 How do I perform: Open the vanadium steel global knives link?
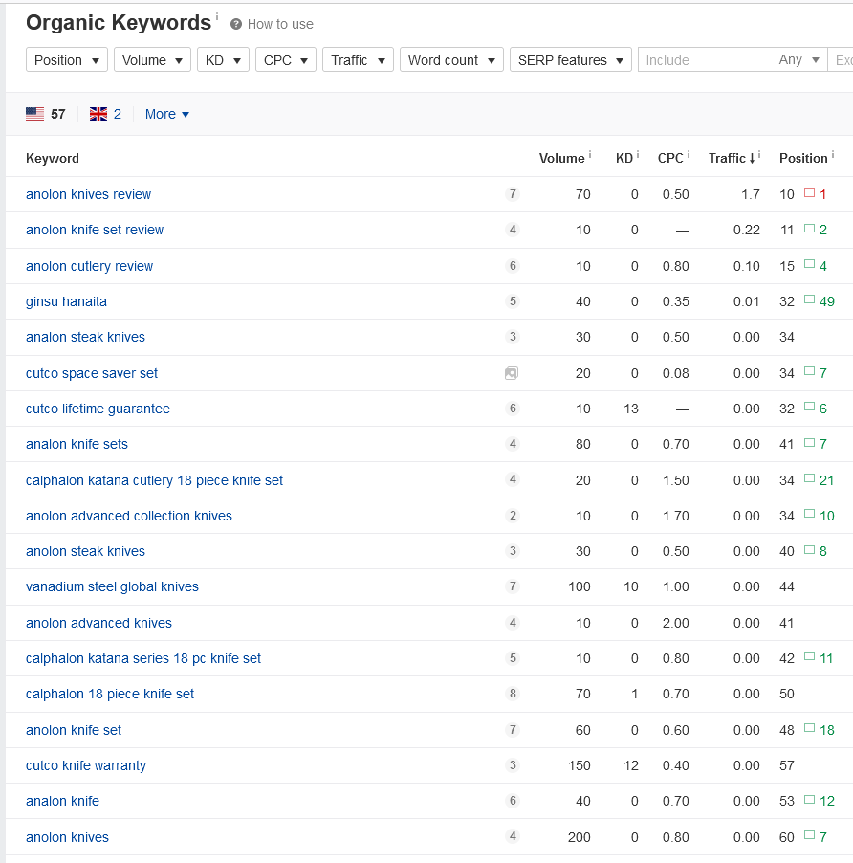click(x=112, y=586)
